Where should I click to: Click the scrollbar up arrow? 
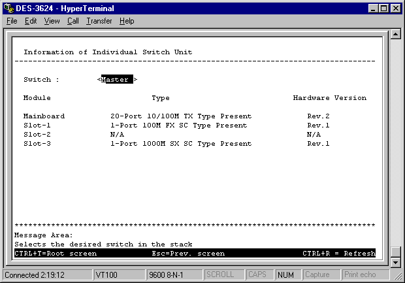tap(395, 35)
